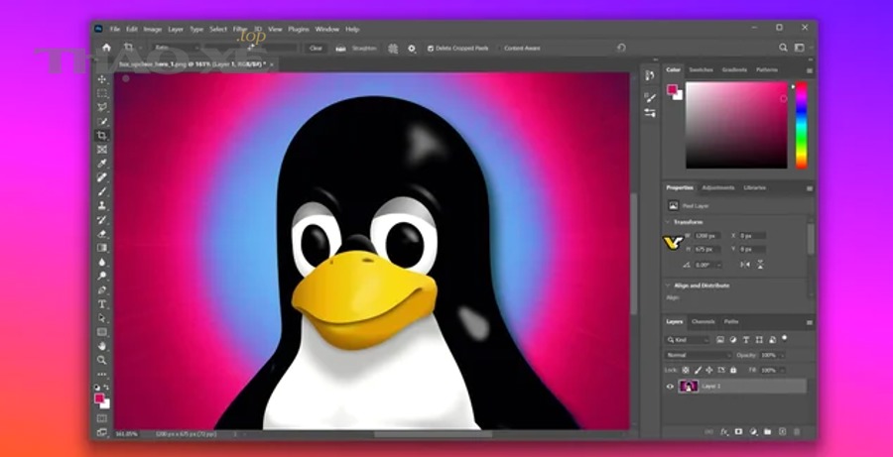Select the History Brush tool

(102, 220)
